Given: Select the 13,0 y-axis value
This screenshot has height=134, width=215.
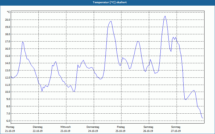Looking at the screenshot, I should [x=8, y=70].
